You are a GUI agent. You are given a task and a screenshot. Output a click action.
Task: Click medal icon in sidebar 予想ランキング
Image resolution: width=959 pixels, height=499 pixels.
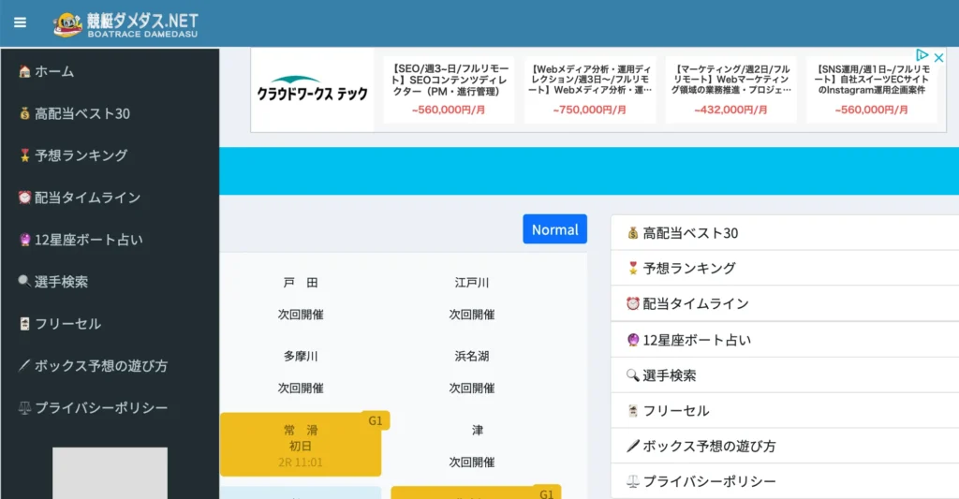pyautogui.click(x=24, y=155)
